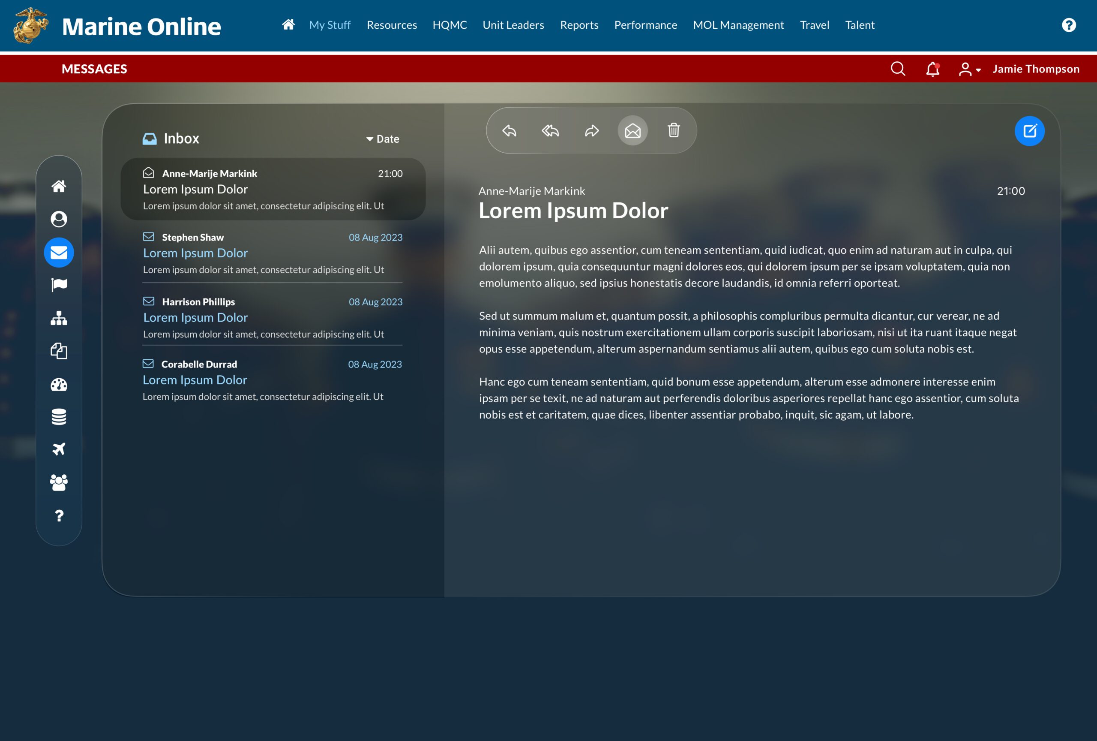Open My Stuff menu

330,25
